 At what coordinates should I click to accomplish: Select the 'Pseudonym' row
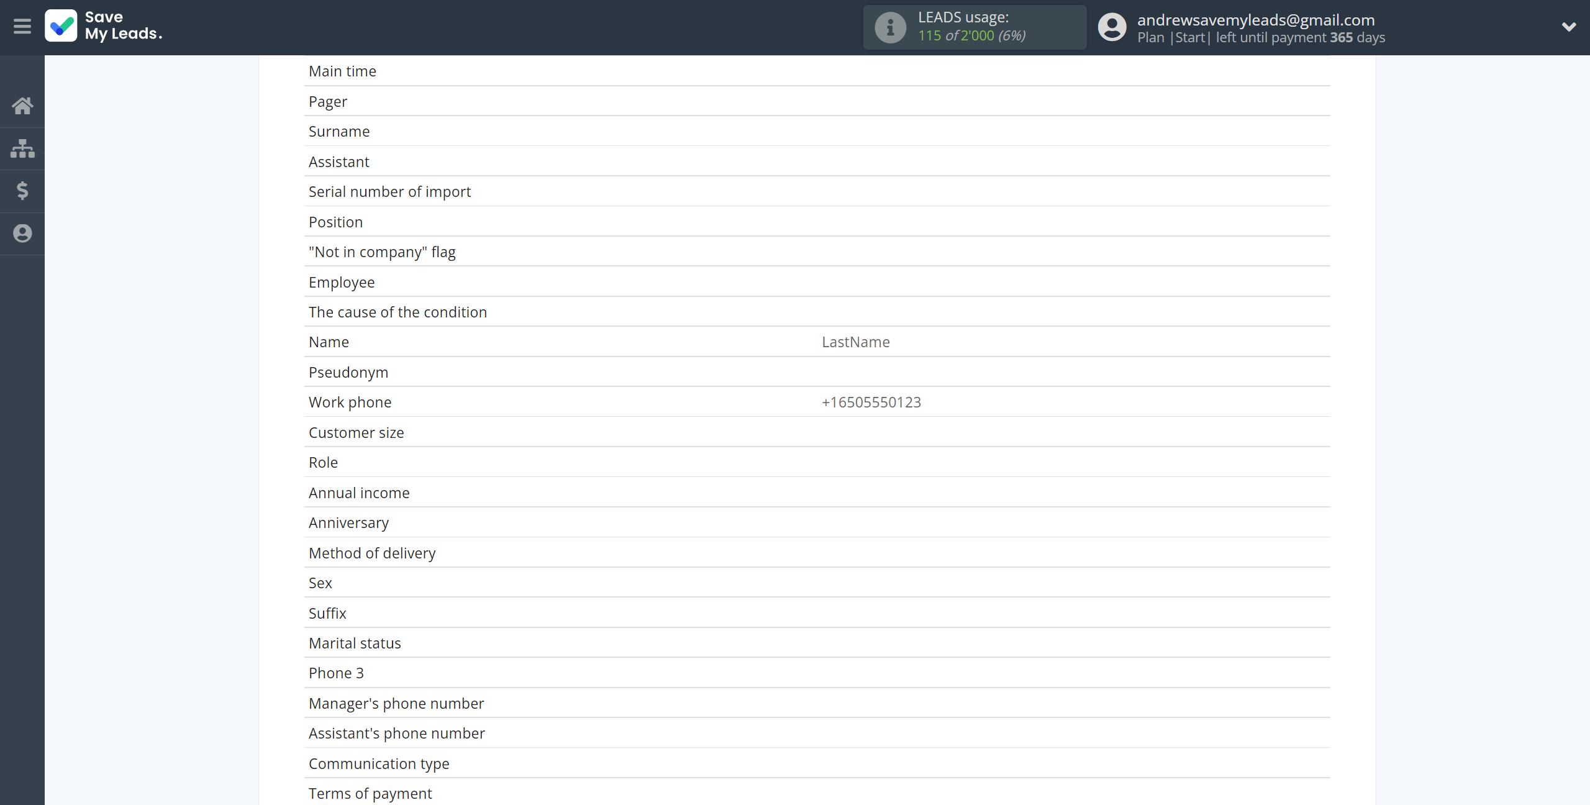tap(817, 372)
